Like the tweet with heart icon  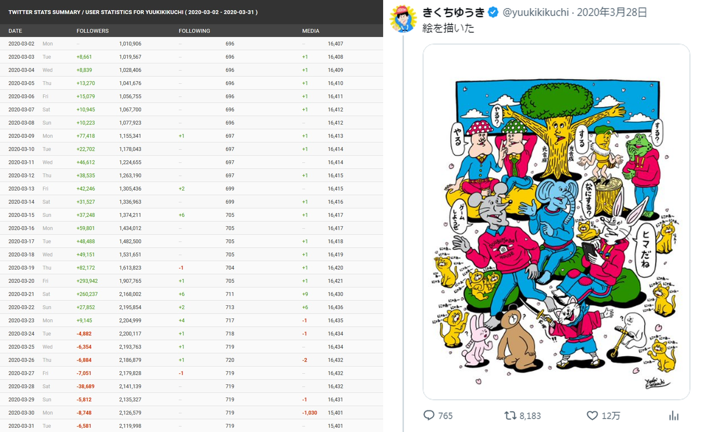coord(592,415)
